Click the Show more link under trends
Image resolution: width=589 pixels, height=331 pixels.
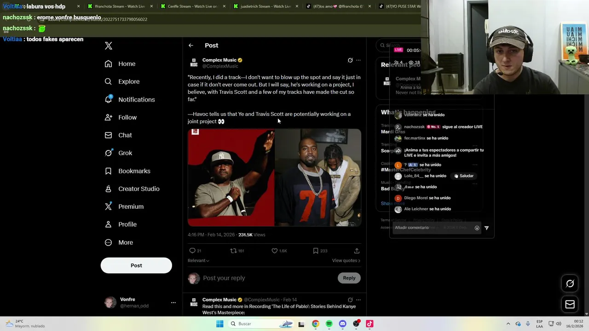click(x=393, y=204)
